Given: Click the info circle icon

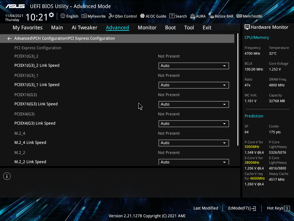Looking at the screenshot, I should point(7,176).
